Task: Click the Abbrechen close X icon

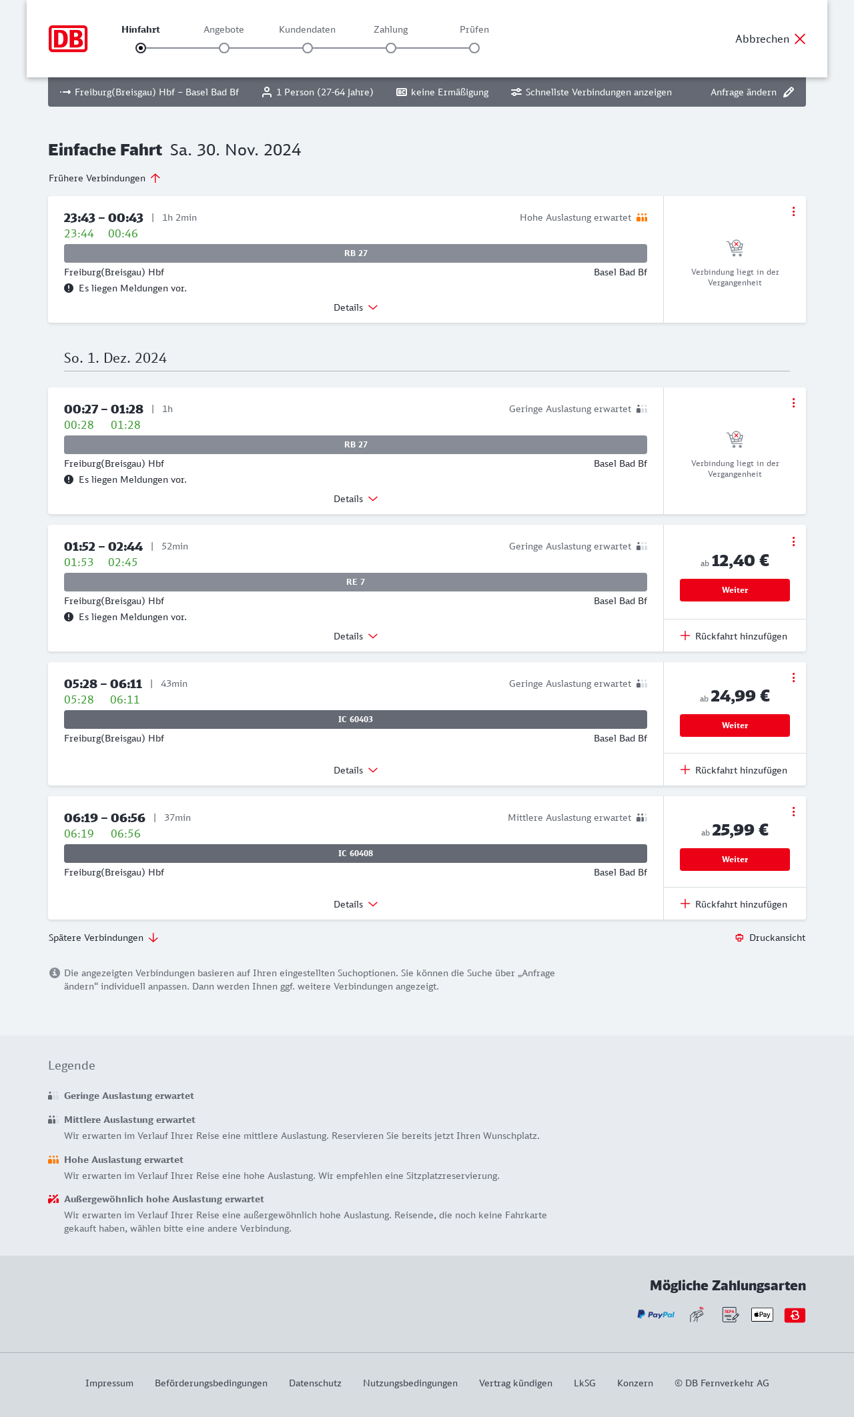Action: pyautogui.click(x=800, y=39)
